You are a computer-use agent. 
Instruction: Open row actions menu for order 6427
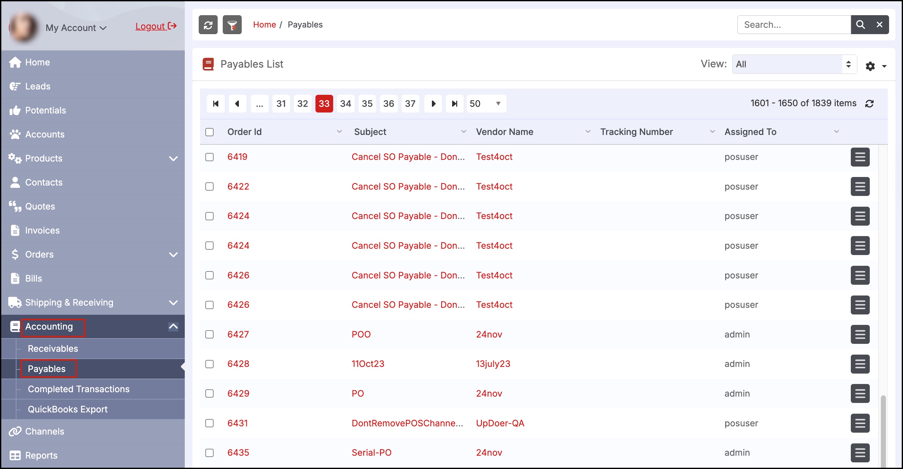pyautogui.click(x=860, y=334)
